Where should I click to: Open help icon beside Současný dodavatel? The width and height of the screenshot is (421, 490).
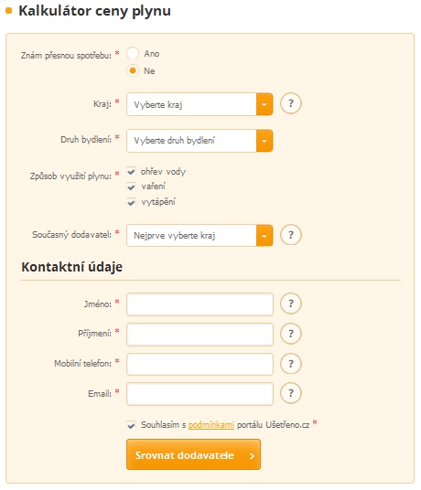[x=290, y=235]
